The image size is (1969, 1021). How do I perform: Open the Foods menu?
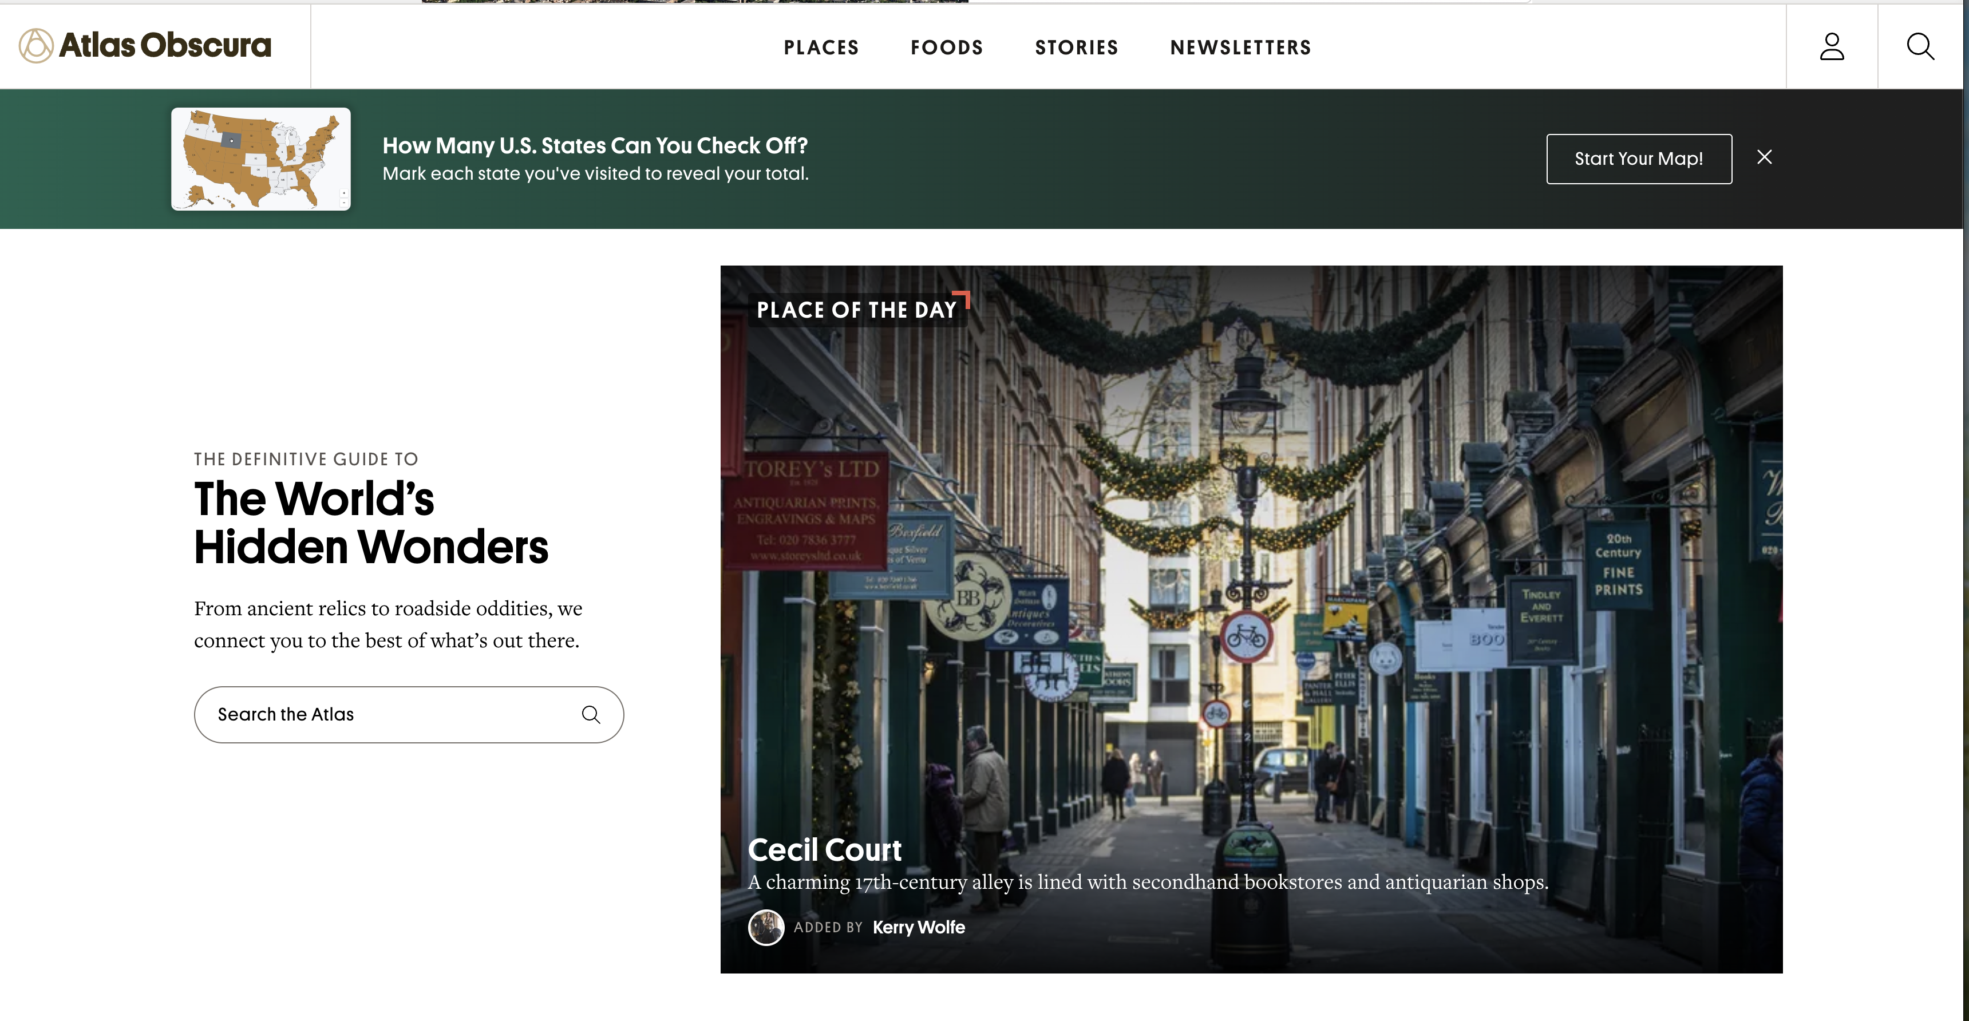point(946,48)
